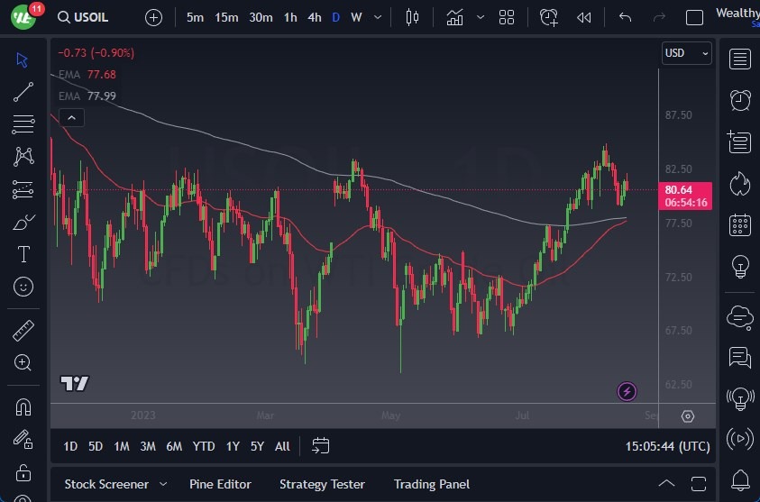Image resolution: width=760 pixels, height=502 pixels.
Task: Select the 4h timeframe button
Action: coord(314,17)
